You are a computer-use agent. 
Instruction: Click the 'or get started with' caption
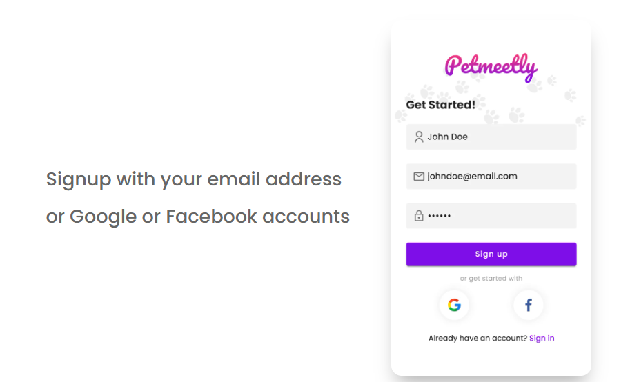click(491, 279)
